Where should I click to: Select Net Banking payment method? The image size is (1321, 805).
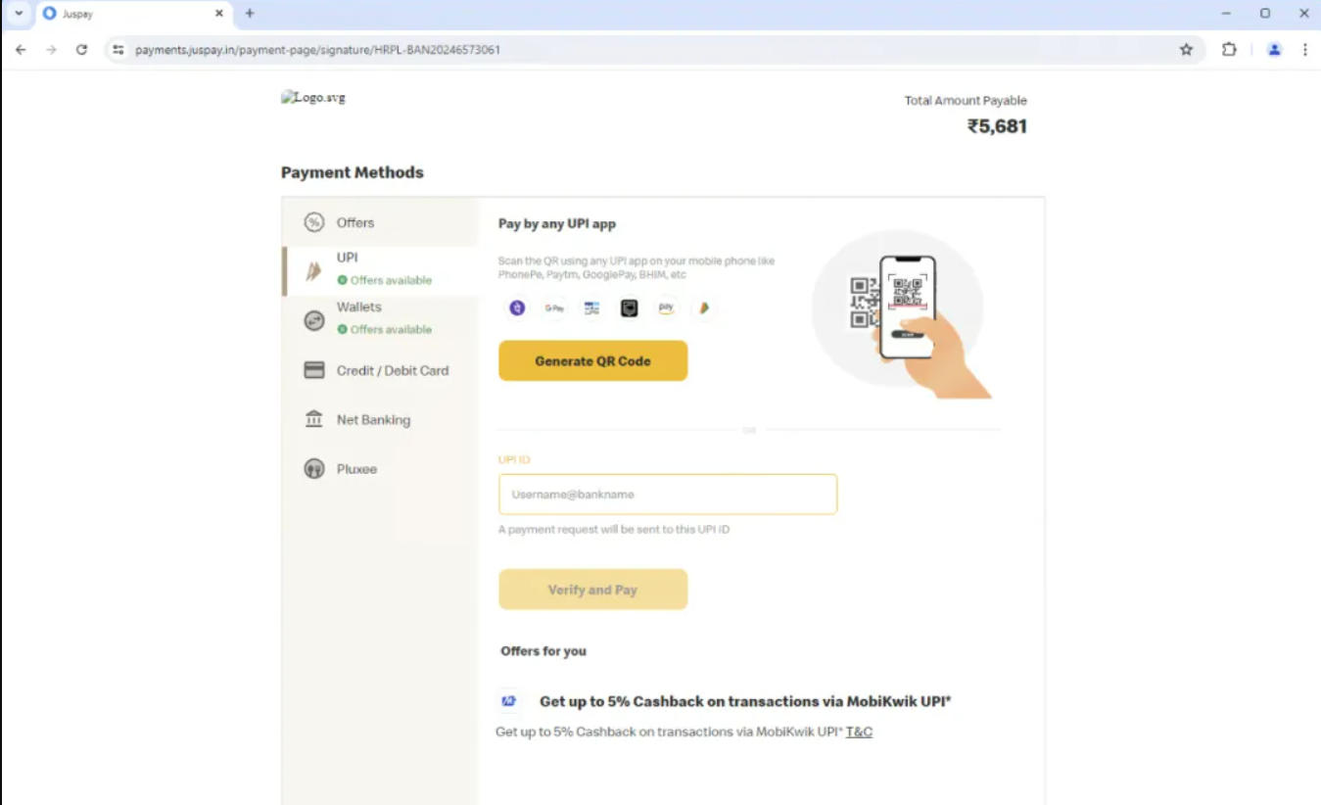point(373,420)
